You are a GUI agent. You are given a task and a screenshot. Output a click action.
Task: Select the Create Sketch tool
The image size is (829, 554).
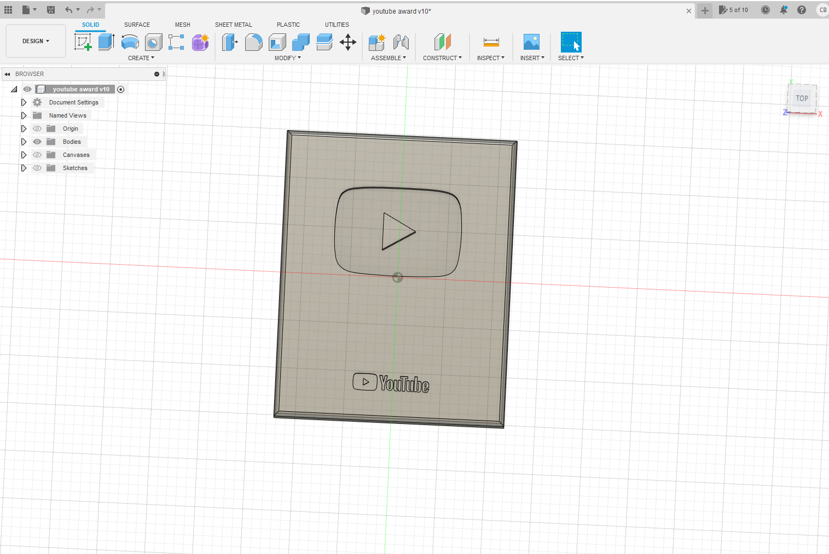[x=83, y=42]
